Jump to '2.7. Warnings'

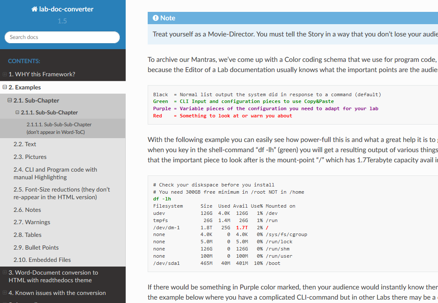pyautogui.click(x=32, y=222)
